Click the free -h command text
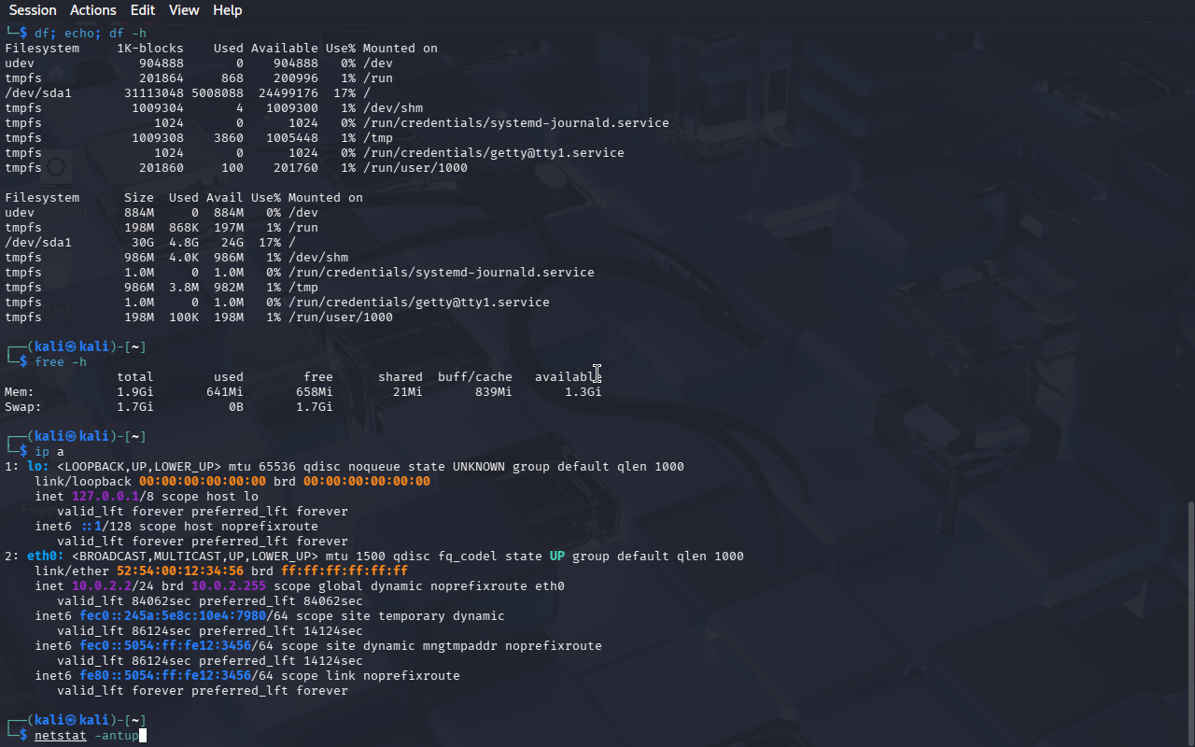The image size is (1195, 747). click(60, 362)
